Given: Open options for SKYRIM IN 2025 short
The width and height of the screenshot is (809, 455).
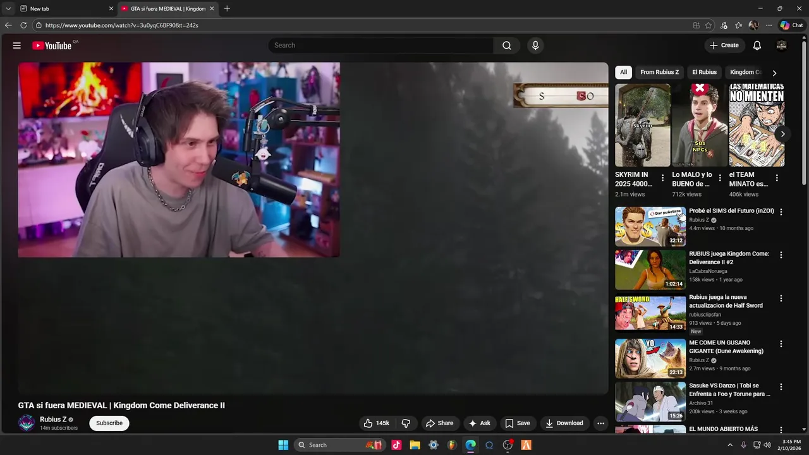Looking at the screenshot, I should [x=662, y=178].
